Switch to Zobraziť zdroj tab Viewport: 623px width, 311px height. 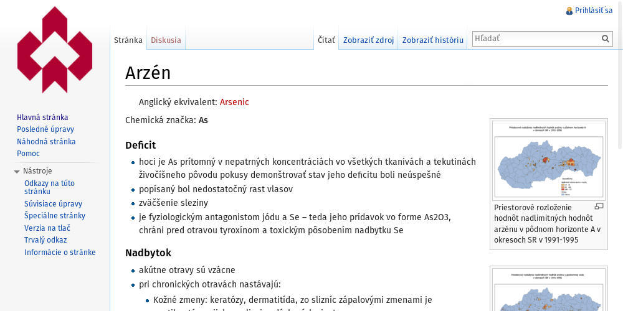(x=368, y=40)
